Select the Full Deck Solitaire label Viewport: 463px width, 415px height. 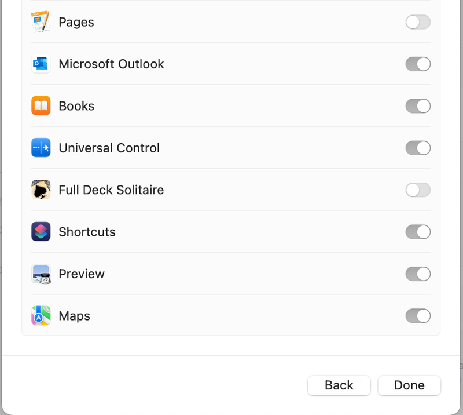click(111, 190)
